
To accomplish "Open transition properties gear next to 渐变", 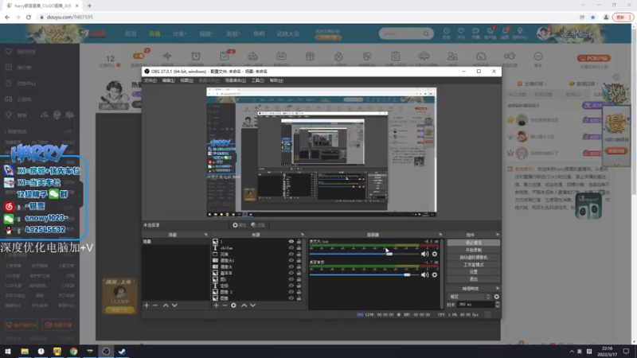I will pyautogui.click(x=496, y=297).
